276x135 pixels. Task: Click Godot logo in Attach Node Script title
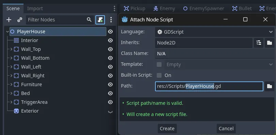(x=125, y=19)
